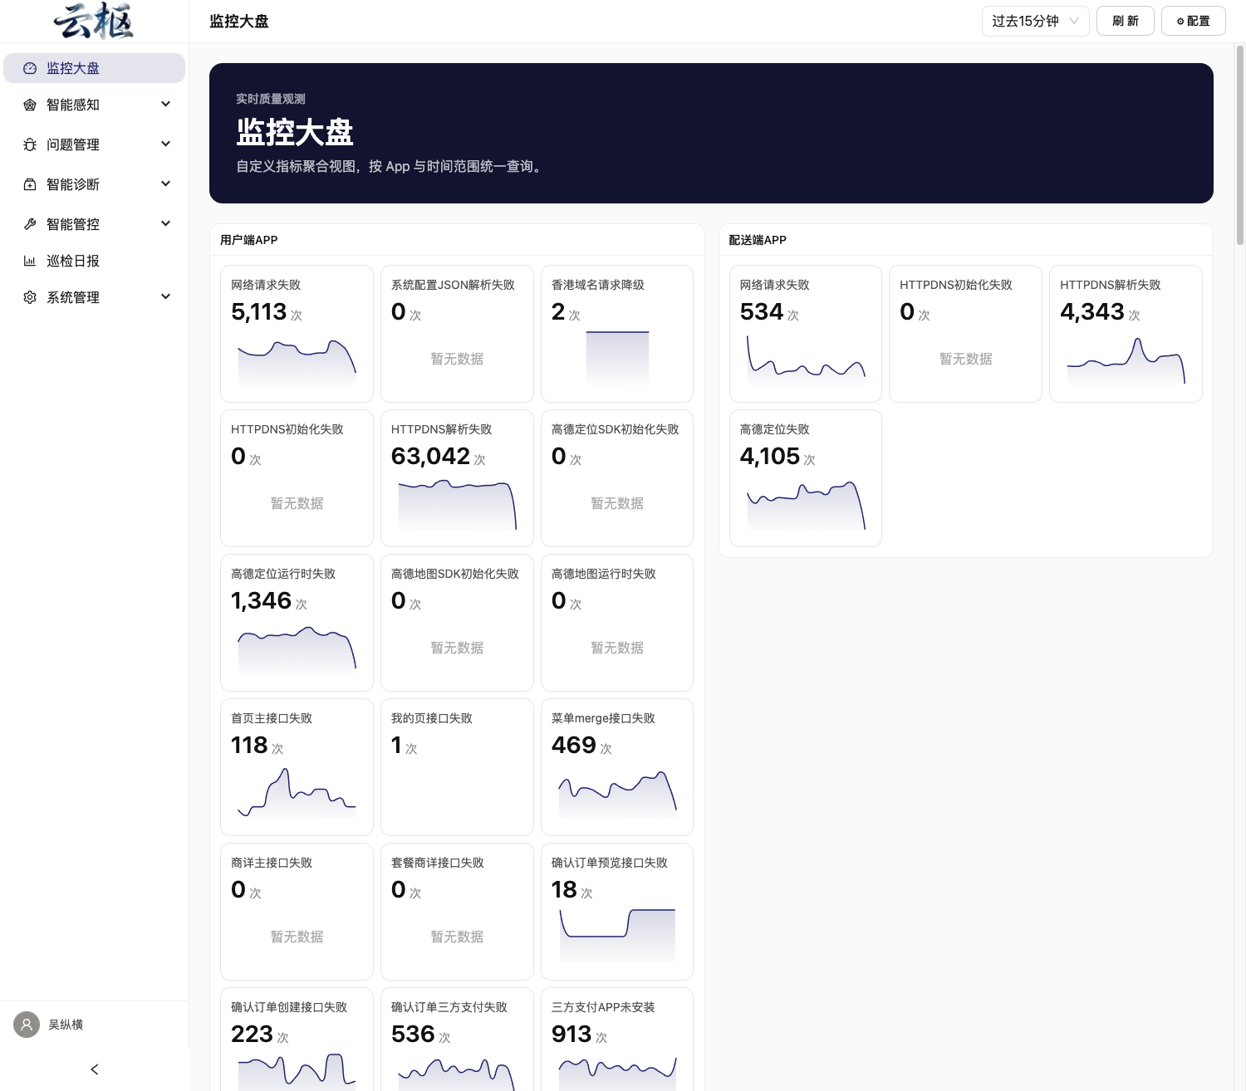
Task: Open the 高德定位SDK初始化失败 card
Action: 617,478
